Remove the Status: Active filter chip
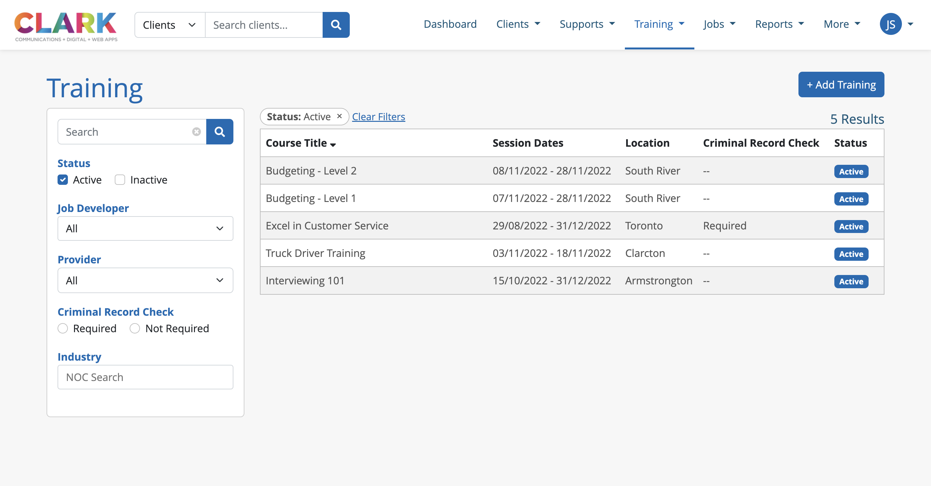931x486 pixels. 339,116
